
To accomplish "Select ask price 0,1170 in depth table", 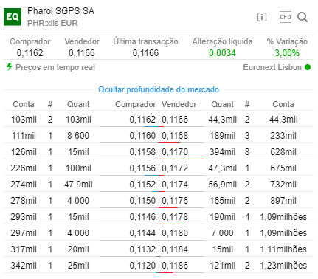I will 175,152.
